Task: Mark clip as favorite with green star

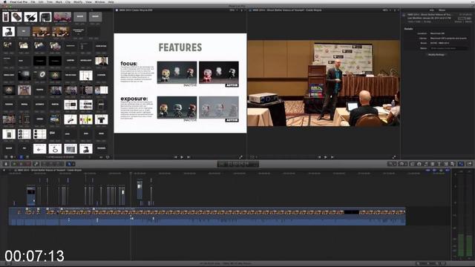Action: pos(14,164)
